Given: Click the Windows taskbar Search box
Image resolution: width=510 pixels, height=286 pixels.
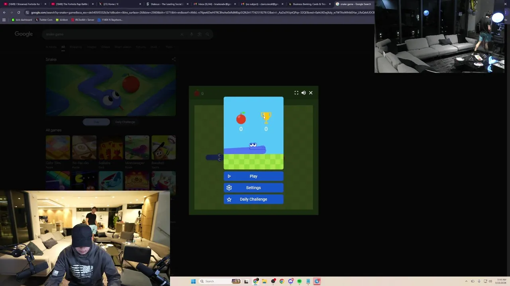Looking at the screenshot, I should coord(220,281).
